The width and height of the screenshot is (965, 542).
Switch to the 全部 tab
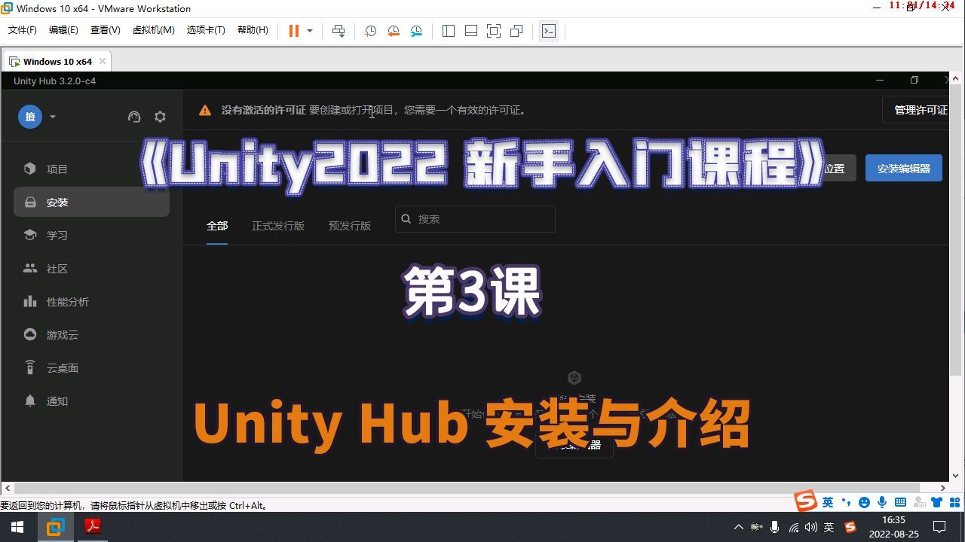(x=217, y=226)
